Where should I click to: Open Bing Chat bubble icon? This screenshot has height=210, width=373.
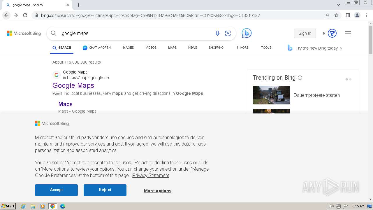click(x=247, y=33)
